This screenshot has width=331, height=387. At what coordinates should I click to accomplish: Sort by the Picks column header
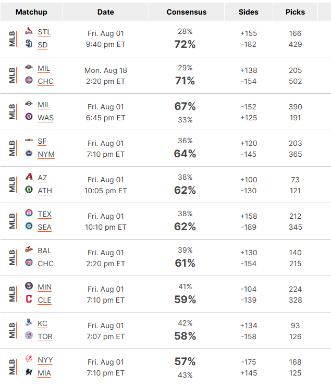coord(295,12)
